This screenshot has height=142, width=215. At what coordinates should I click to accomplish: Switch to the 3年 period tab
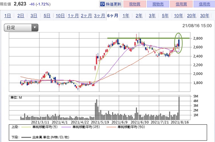tap(152, 15)
